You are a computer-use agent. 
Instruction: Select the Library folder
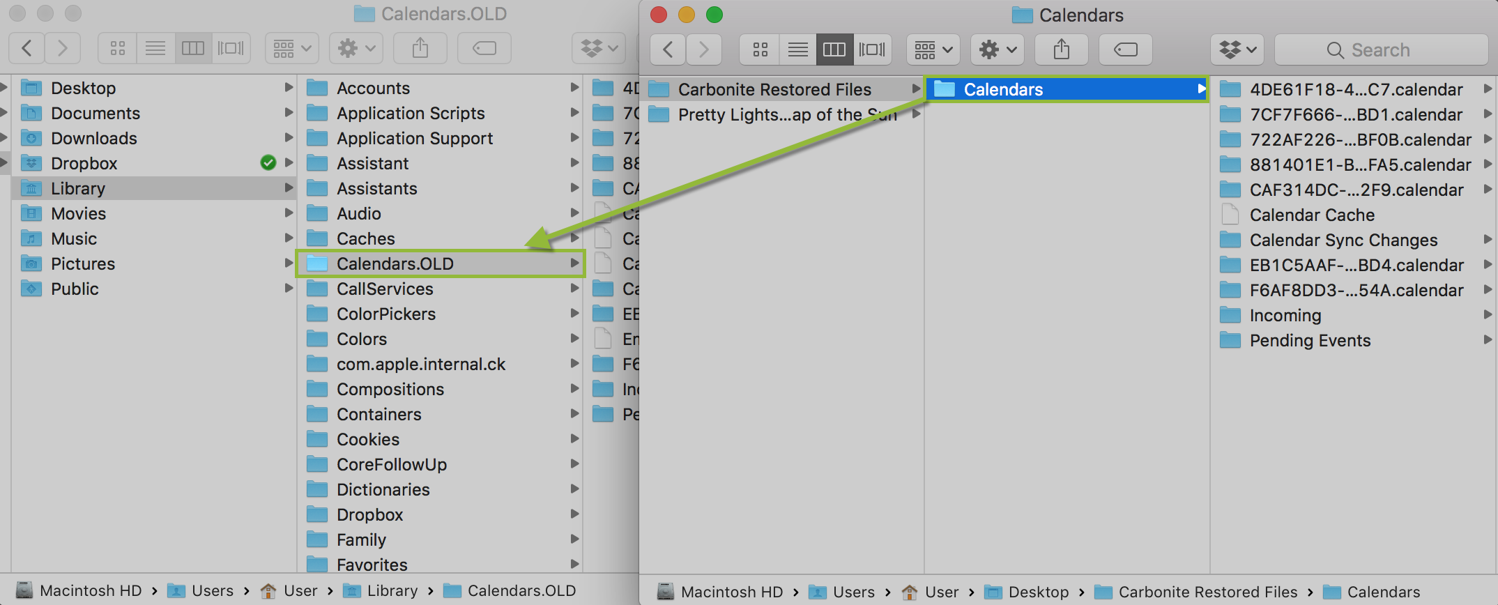click(x=153, y=188)
